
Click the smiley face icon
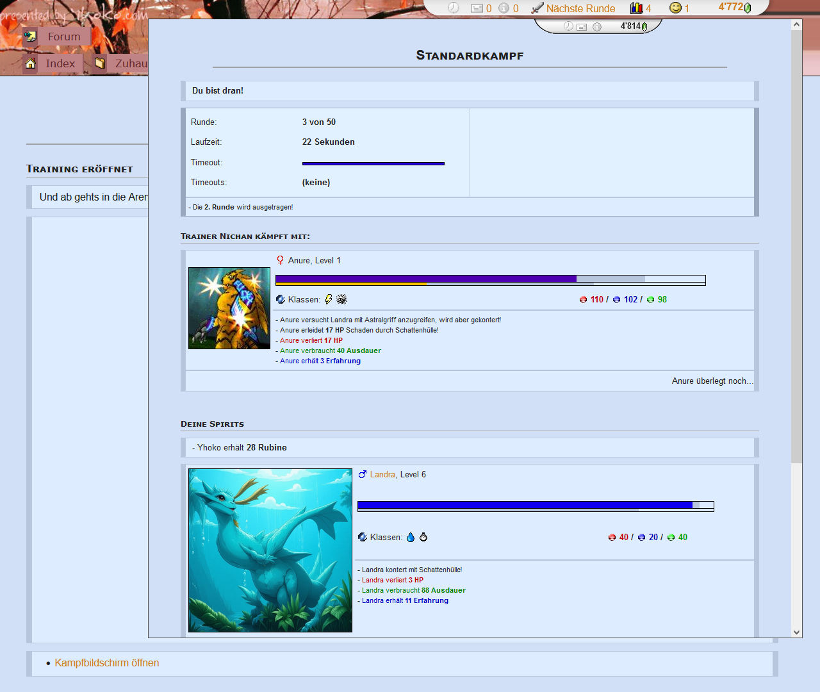point(675,8)
